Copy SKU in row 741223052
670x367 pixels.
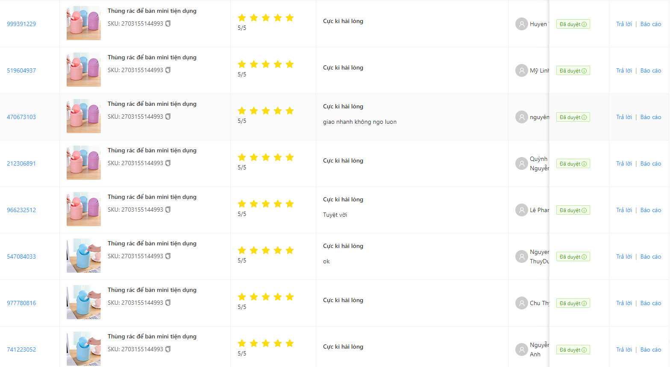(x=168, y=349)
